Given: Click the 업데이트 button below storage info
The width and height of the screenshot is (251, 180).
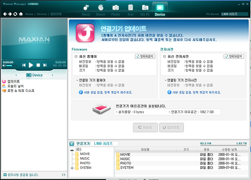Looking at the screenshot, I should [171, 128].
